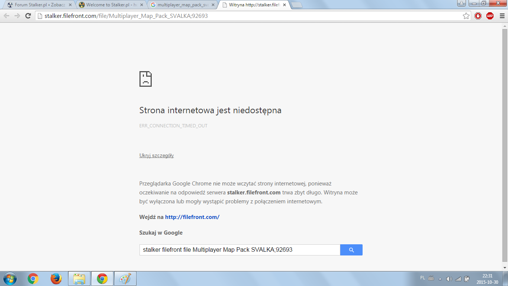Screen dimensions: 508x286
Task: Open the AdBlock red hand extension
Action: [478, 16]
